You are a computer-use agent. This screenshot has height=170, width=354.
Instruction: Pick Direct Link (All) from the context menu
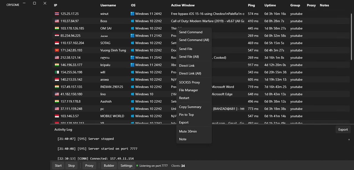194,73
